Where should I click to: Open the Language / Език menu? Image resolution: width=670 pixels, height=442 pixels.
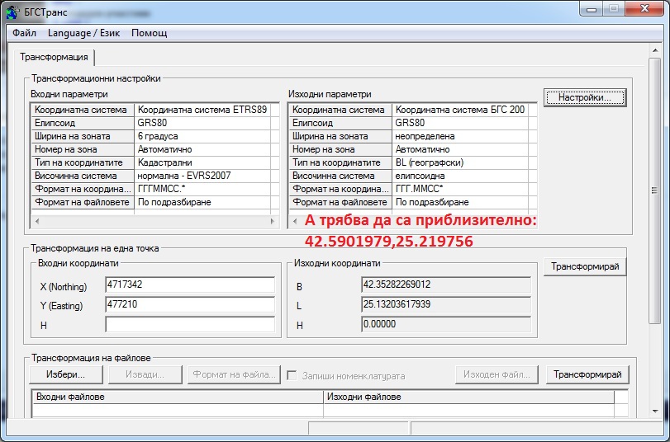click(83, 33)
